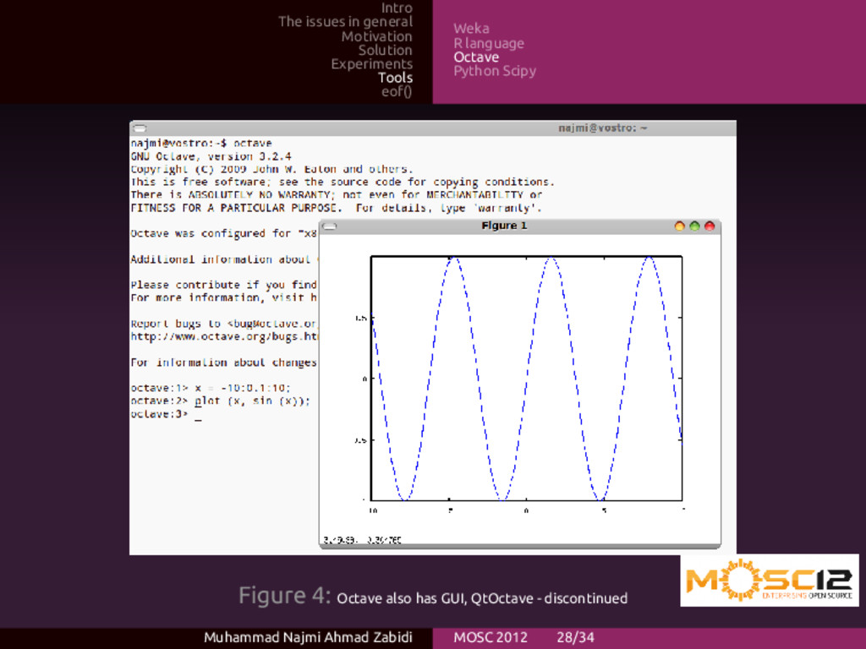Screen dimensions: 866x649
Task: Click the MOSC12 logo
Action: [770, 580]
